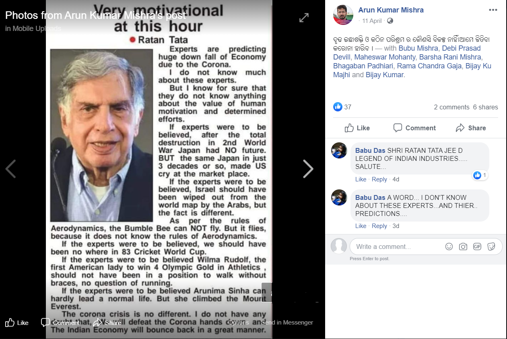The height and width of the screenshot is (339, 507).
Task: Open Arun Kumar Mishra's profile name link
Action: point(391,10)
